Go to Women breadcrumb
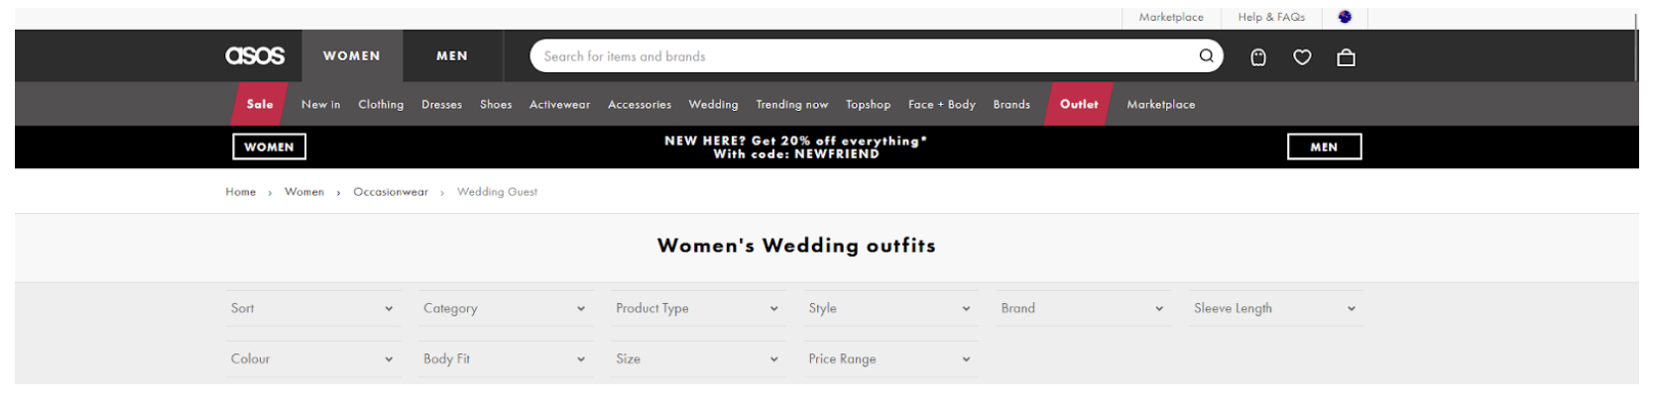 click(x=304, y=192)
